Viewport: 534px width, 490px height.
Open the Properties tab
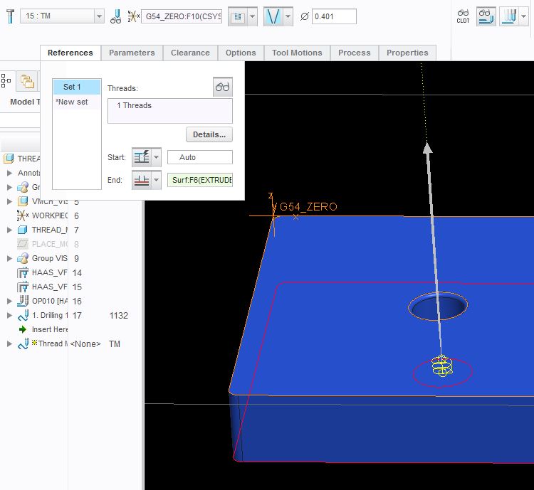[x=407, y=53]
